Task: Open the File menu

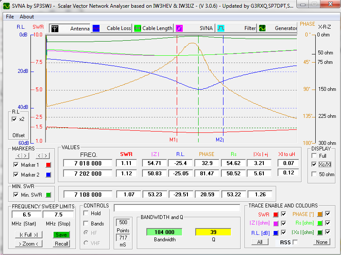Action: pos(10,17)
